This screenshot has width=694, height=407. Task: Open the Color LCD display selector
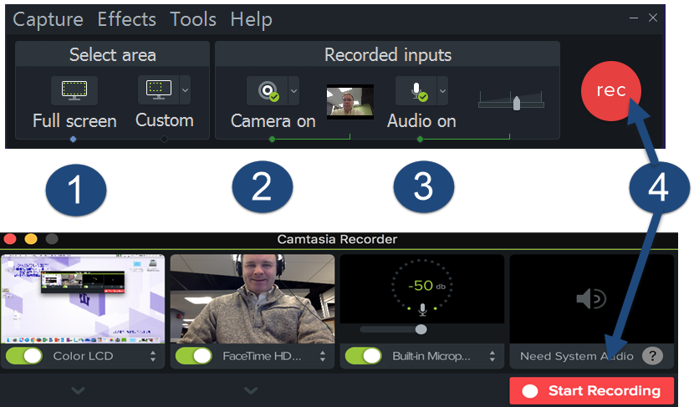[153, 356]
